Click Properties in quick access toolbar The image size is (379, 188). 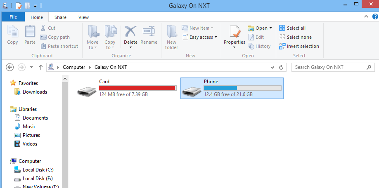point(18,5)
